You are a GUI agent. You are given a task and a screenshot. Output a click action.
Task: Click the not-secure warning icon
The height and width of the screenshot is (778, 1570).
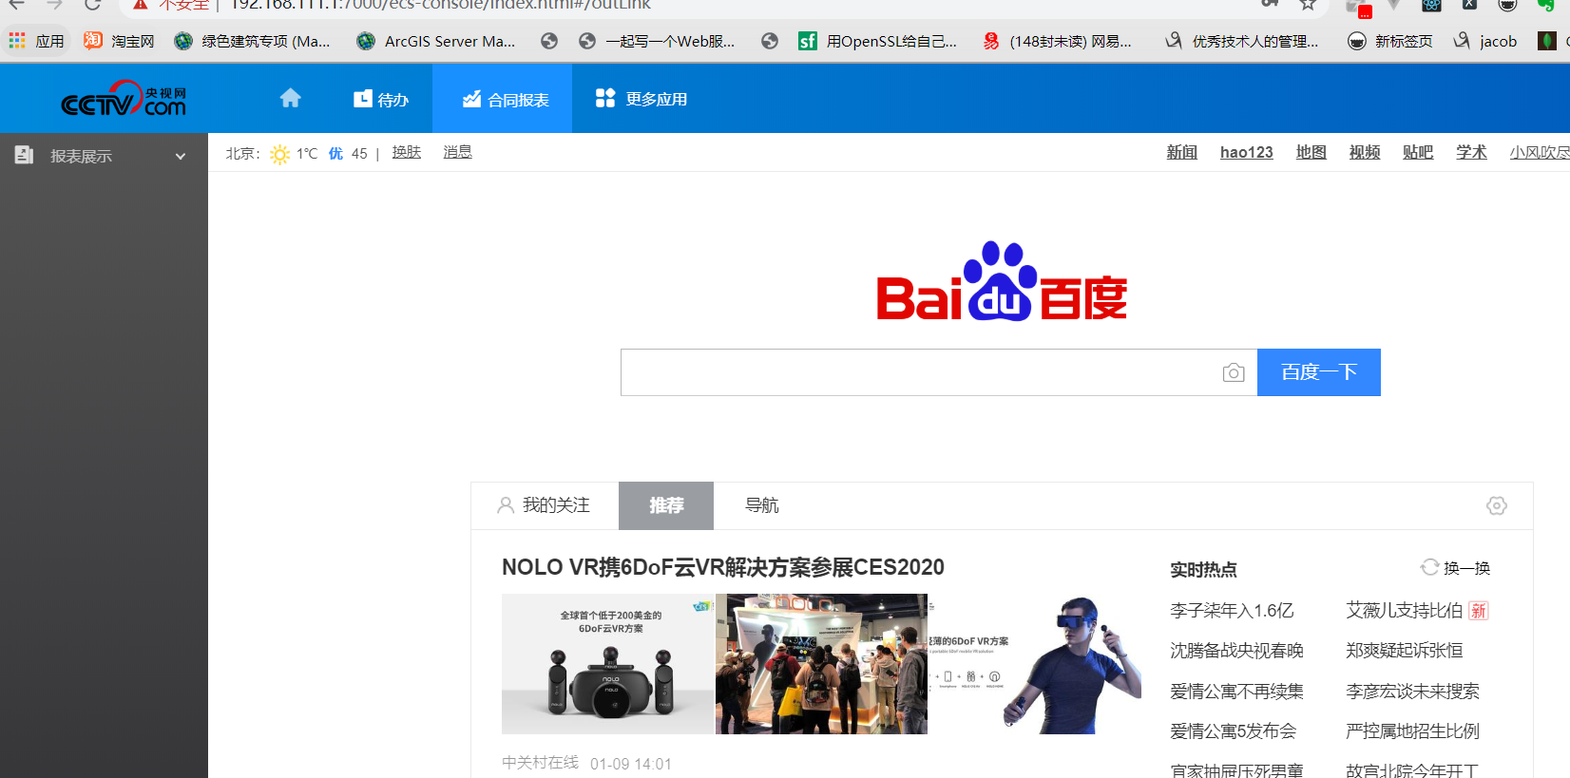[x=140, y=5]
